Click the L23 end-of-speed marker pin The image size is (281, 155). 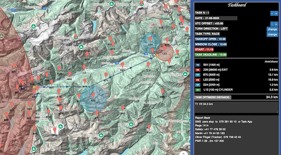pyautogui.click(x=164, y=48)
